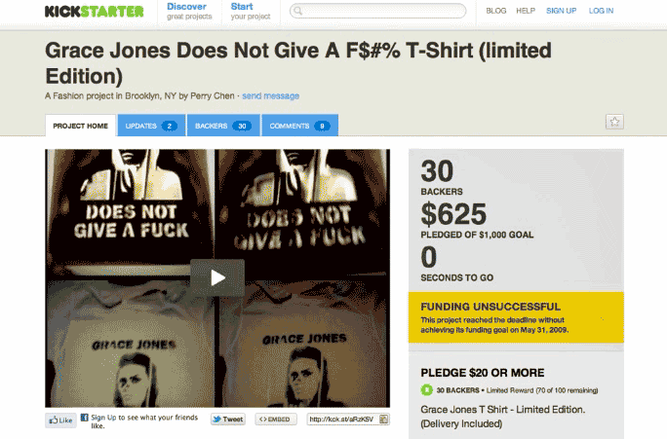Image resolution: width=667 pixels, height=439 pixels.
Task: Click the Facebook icon beside Sign Up text
Action: click(84, 418)
